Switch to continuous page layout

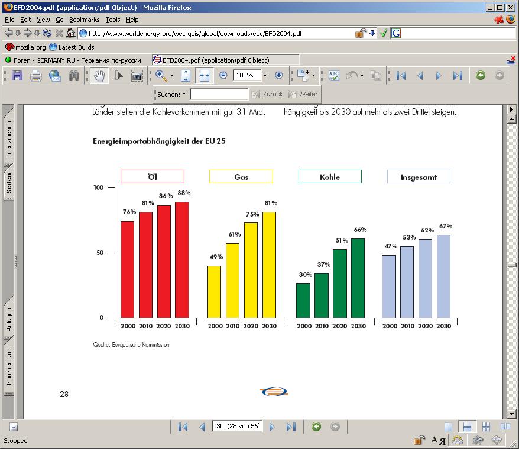[467, 427]
